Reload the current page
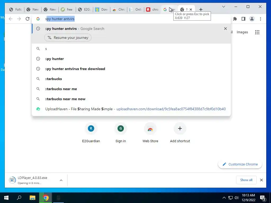 [x=28, y=19]
